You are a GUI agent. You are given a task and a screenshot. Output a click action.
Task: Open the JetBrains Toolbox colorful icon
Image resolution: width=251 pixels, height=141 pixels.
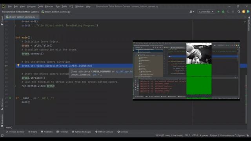248,12
